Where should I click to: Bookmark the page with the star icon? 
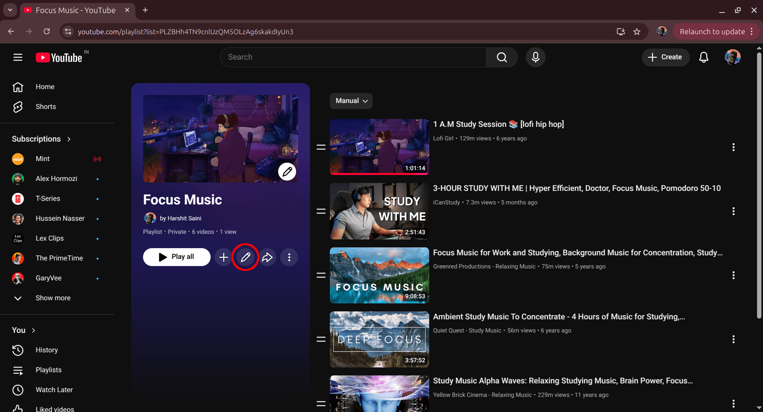[637, 31]
